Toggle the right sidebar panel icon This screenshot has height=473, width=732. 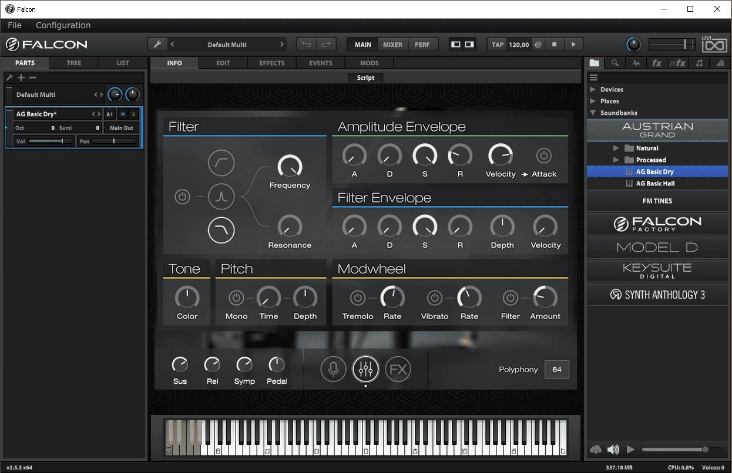469,45
